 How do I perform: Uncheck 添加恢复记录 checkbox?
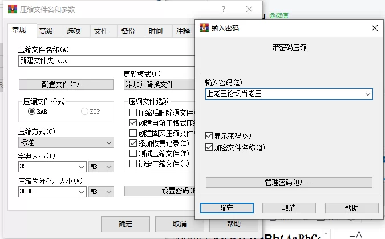pyautogui.click(x=133, y=143)
